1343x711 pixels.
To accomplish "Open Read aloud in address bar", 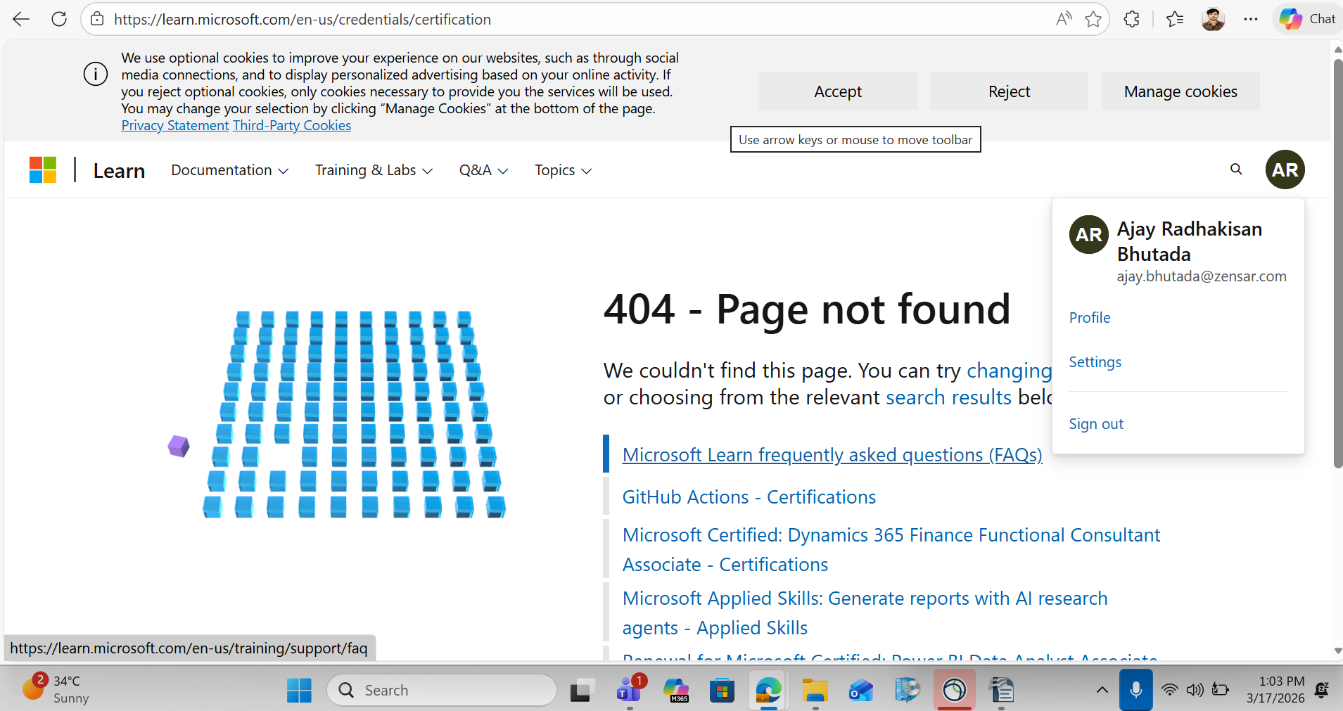I will click(1064, 19).
